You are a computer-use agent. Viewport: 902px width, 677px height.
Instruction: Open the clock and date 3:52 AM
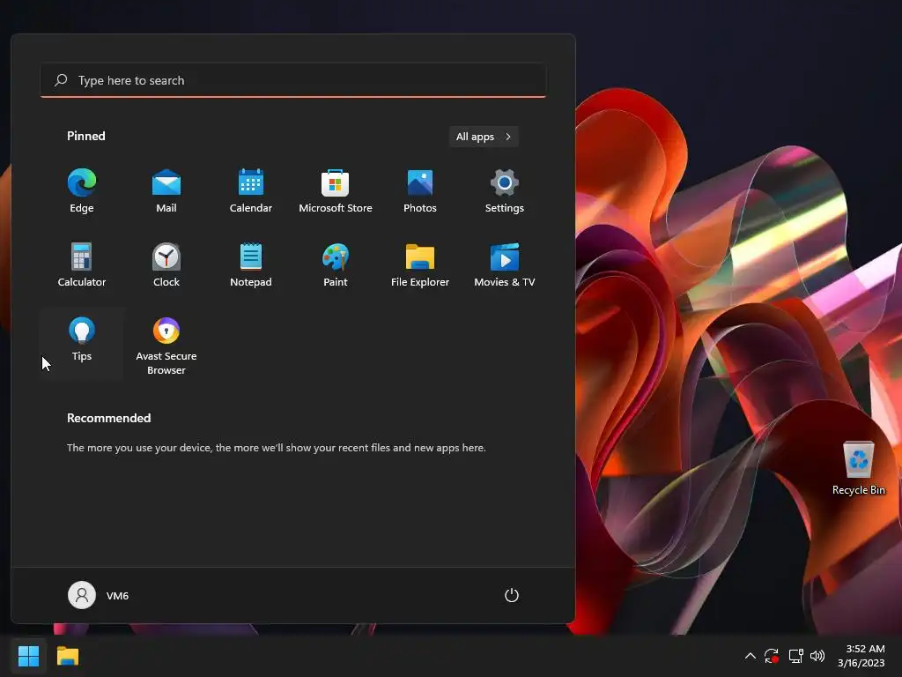point(861,656)
